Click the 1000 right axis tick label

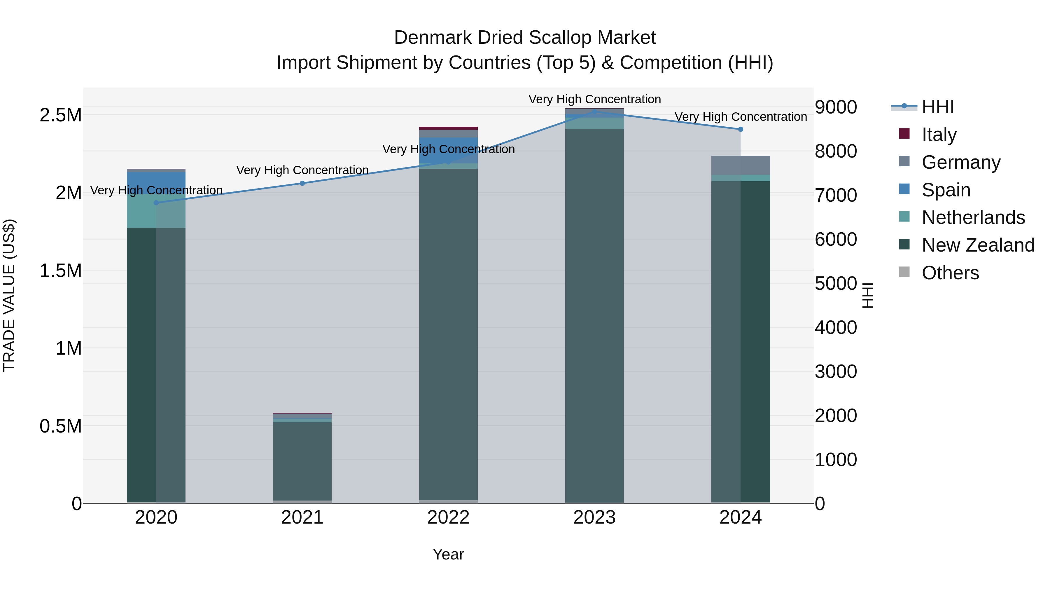pyautogui.click(x=836, y=460)
